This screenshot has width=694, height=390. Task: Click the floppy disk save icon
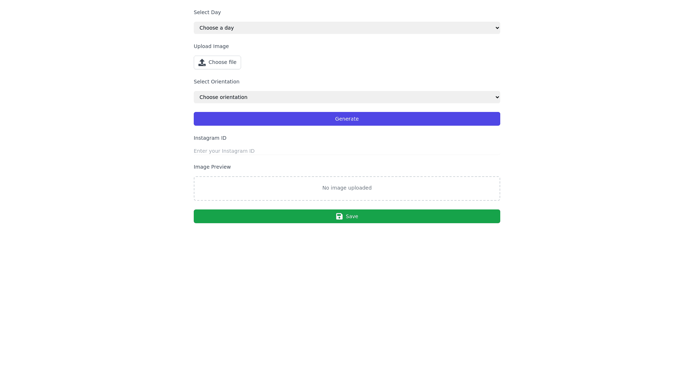point(339,216)
